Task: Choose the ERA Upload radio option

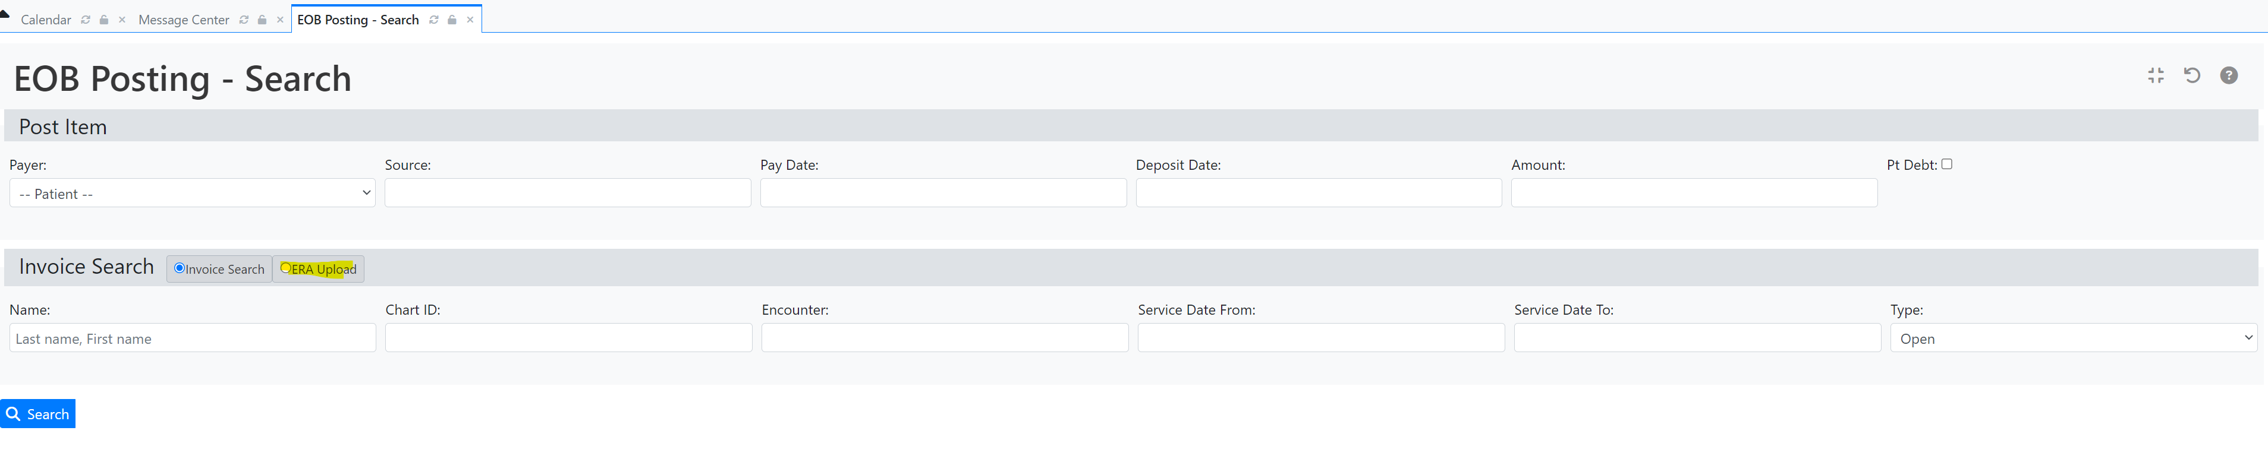Action: coord(285,268)
